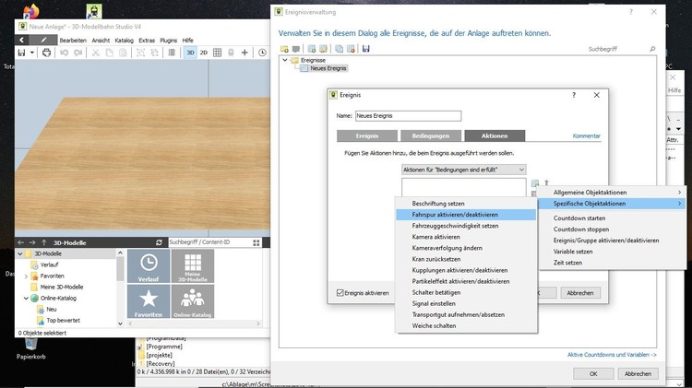The width and height of the screenshot is (692, 388).
Task: Switch to 3D view mode
Action: coord(190,53)
